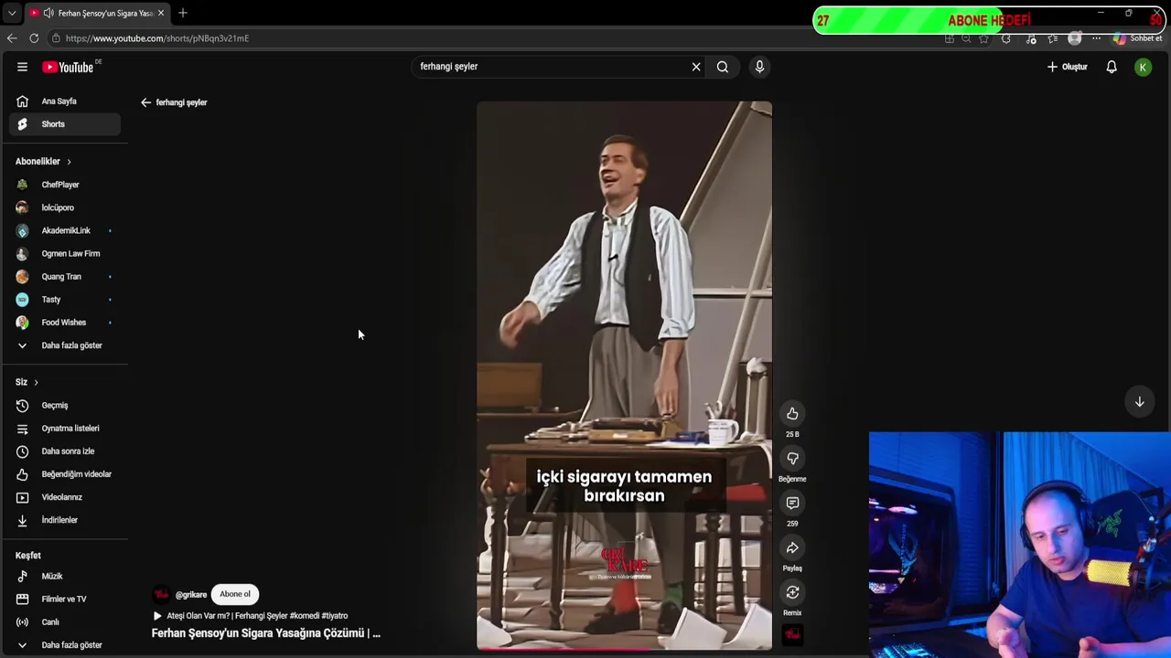Open Sohbet et Copilot chat

pyautogui.click(x=1138, y=38)
